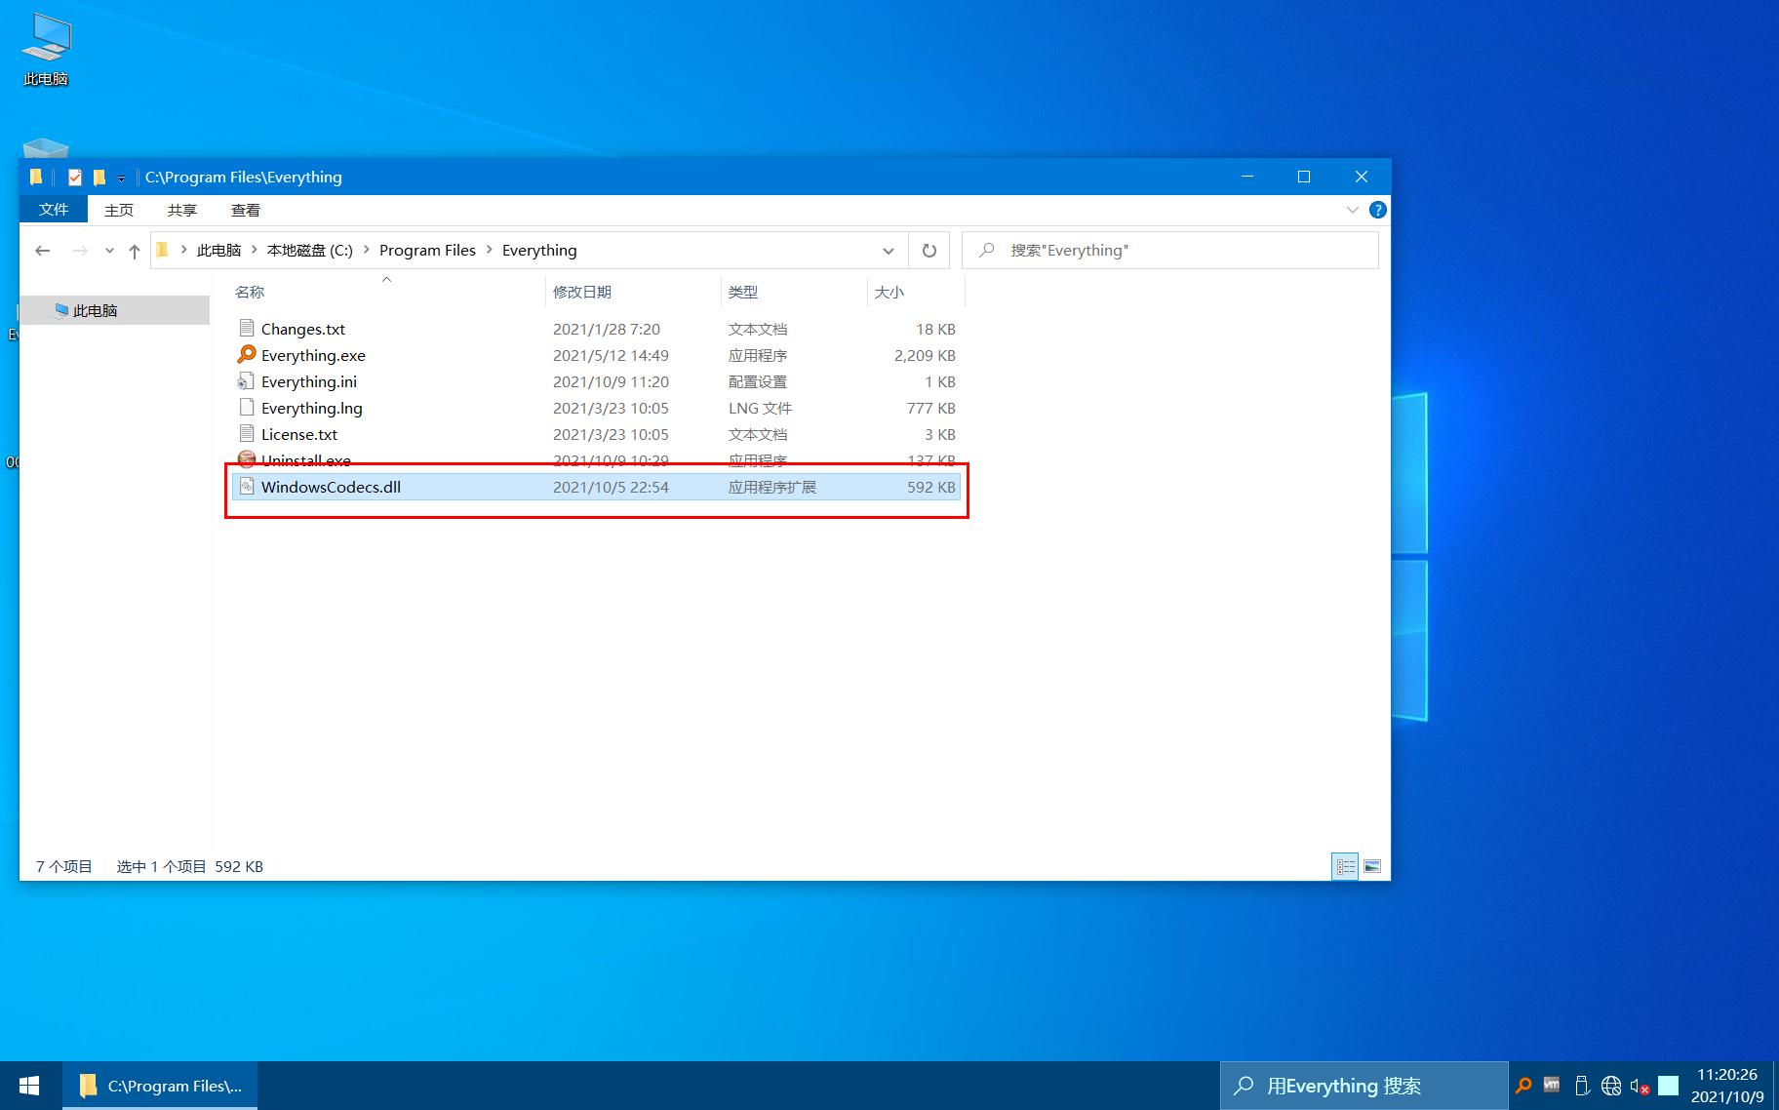Viewport: 1779px width, 1110px height.
Task: Open the Properties quick access icon in title bar
Action: tap(75, 177)
